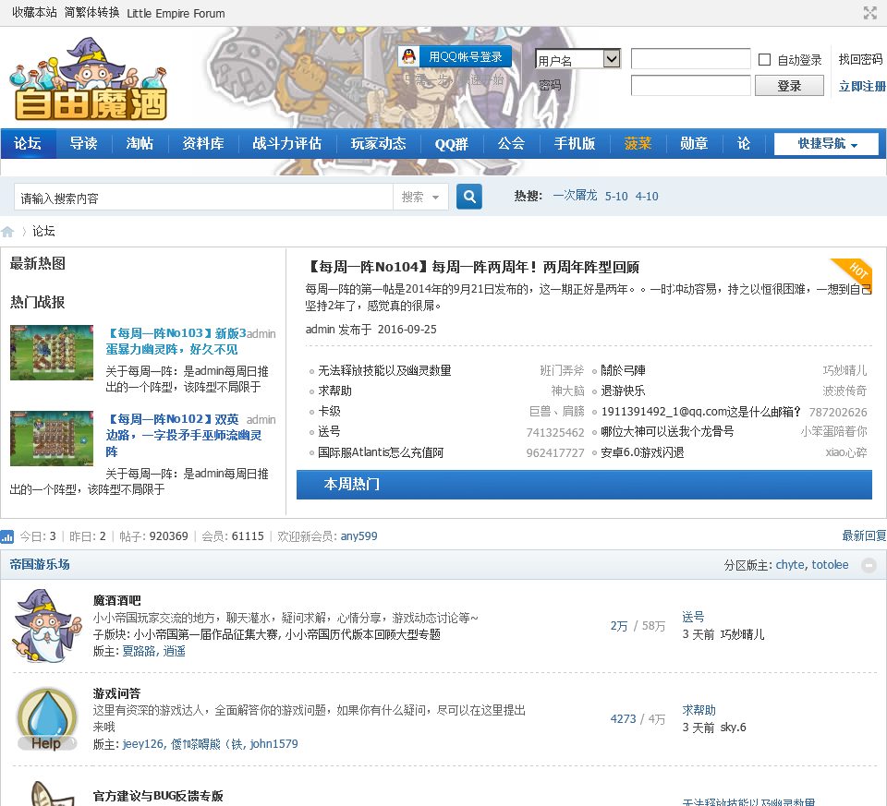Open 送号 latest post in 魔酒酒吧
Viewport: 887px width, 806px height.
[x=693, y=618]
